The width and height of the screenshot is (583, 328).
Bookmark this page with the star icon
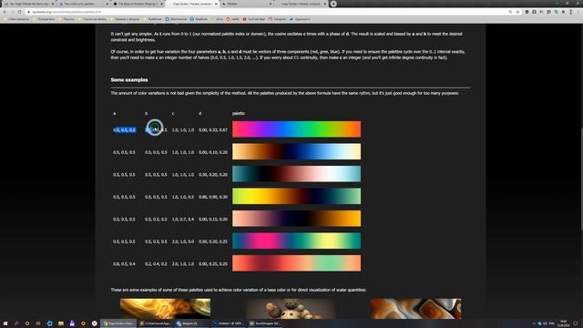[x=517, y=12]
